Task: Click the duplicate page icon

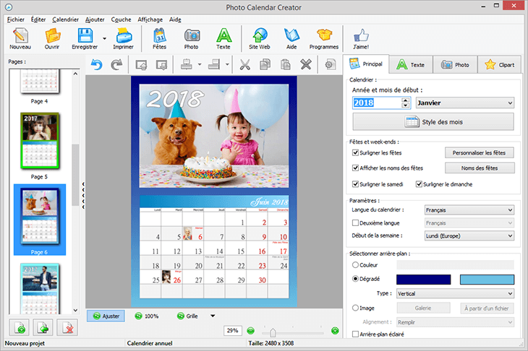Action: pyautogui.click(x=43, y=327)
